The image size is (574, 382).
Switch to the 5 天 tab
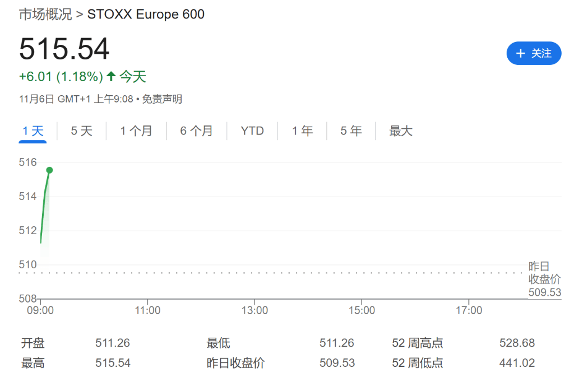pyautogui.click(x=81, y=131)
